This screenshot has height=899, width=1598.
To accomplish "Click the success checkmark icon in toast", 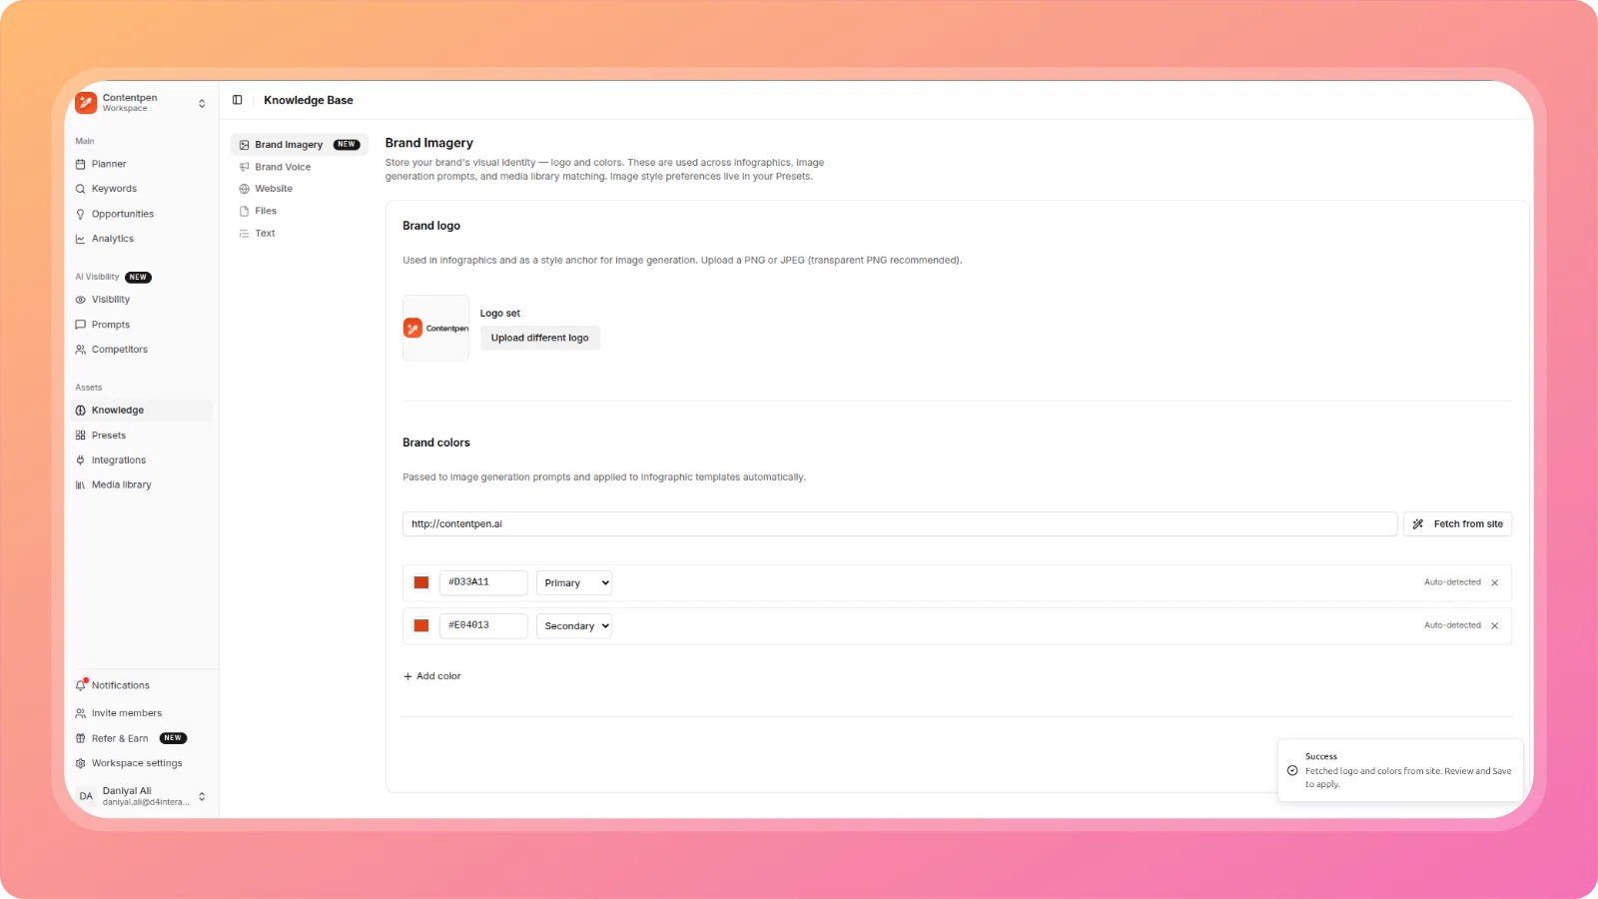I will (x=1292, y=770).
